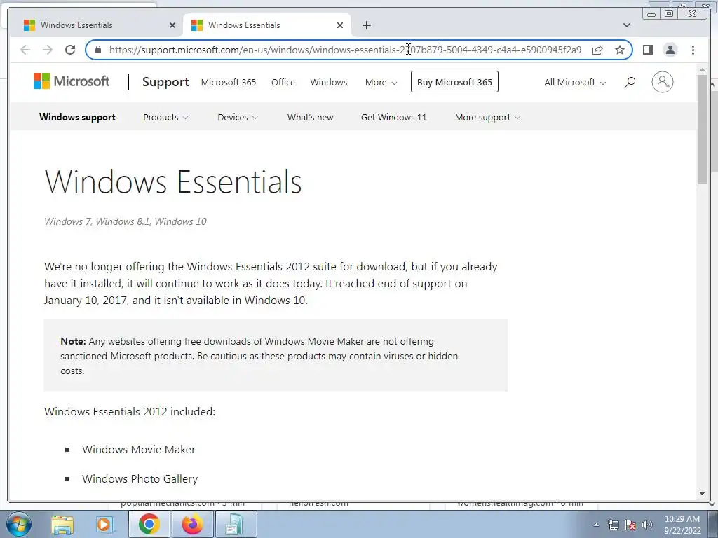Click the "Windows Movie Maker" list item

pos(139,449)
